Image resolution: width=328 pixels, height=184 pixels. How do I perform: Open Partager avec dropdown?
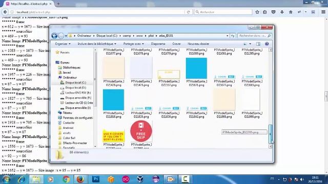click(133, 44)
